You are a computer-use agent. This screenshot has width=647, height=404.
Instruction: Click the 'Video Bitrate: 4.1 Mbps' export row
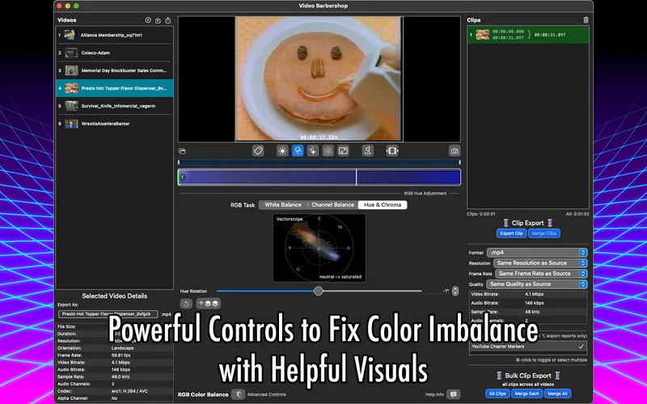click(x=528, y=294)
